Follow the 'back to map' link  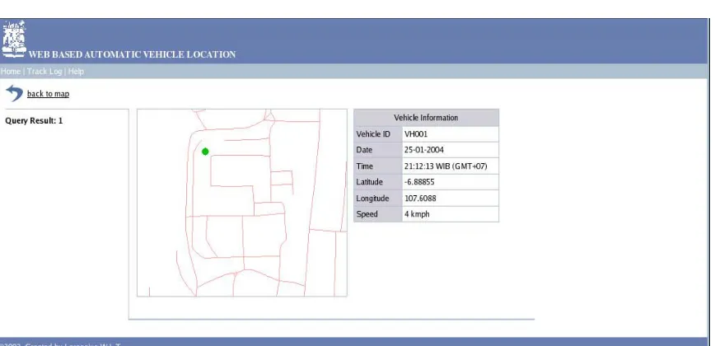(49, 94)
